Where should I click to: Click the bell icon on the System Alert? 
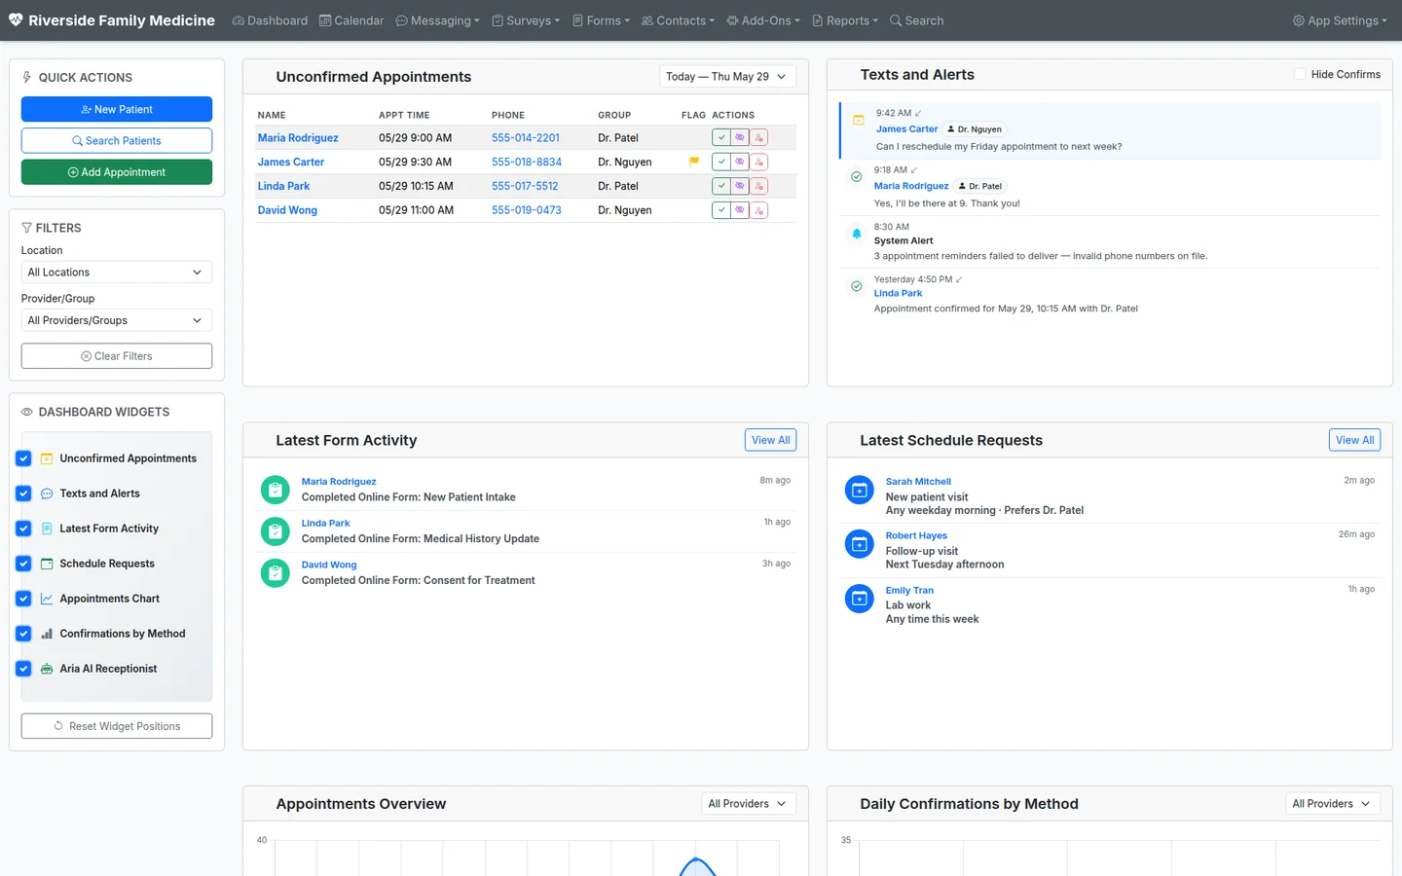[x=857, y=234]
